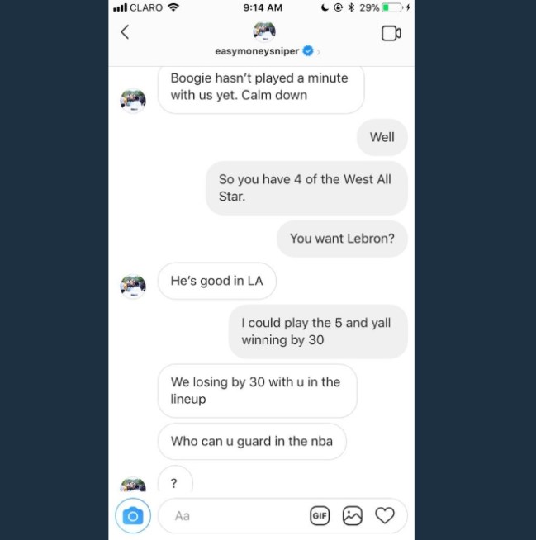The height and width of the screenshot is (540, 536).
Task: Tap avatar beside "Boogie hasn't played" message
Action: [133, 101]
